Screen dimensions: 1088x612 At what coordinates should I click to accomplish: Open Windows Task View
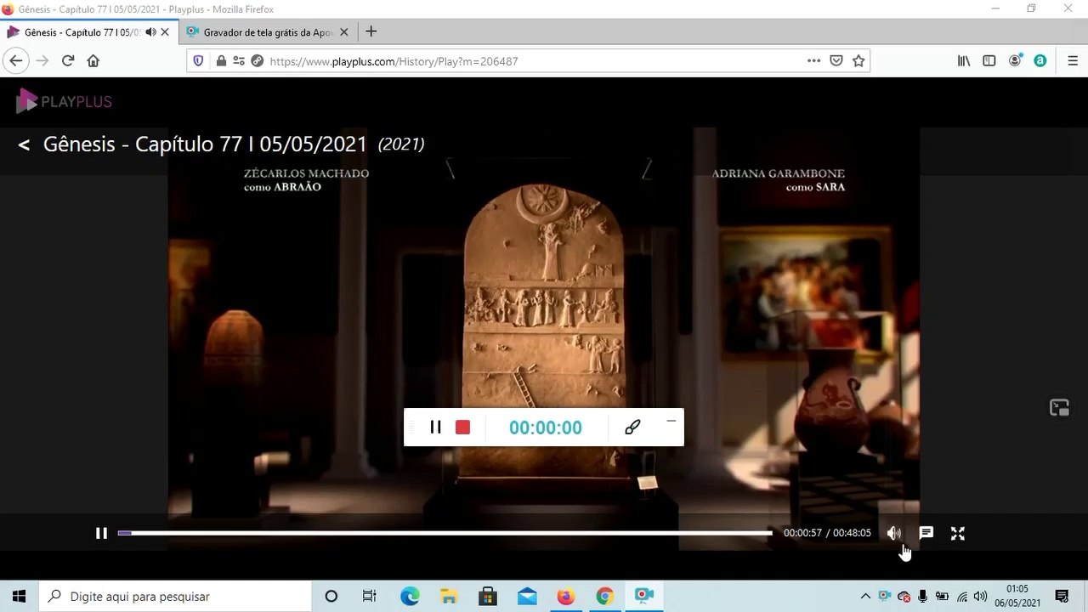(370, 596)
